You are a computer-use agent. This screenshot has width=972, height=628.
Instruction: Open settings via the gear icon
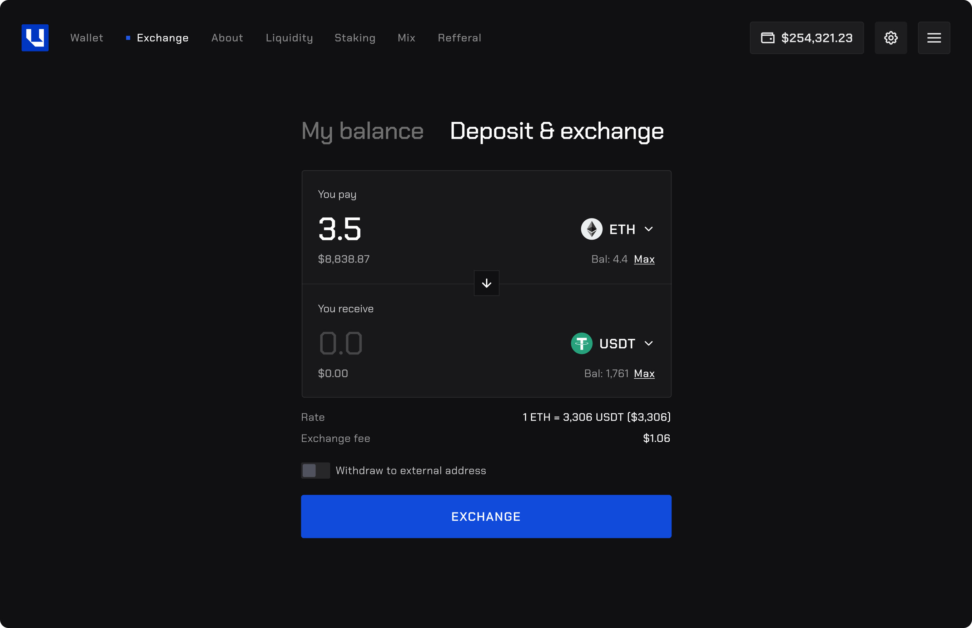click(x=891, y=38)
